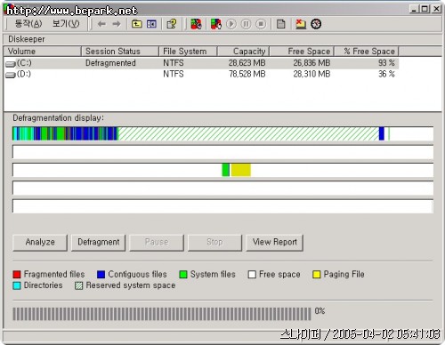Click the defragmentation progress bar
The width and height of the screenshot is (445, 345).
pyautogui.click(x=162, y=314)
